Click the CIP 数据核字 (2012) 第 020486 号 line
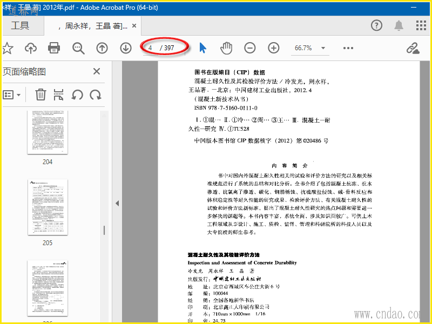432x324 pixels. (x=261, y=141)
